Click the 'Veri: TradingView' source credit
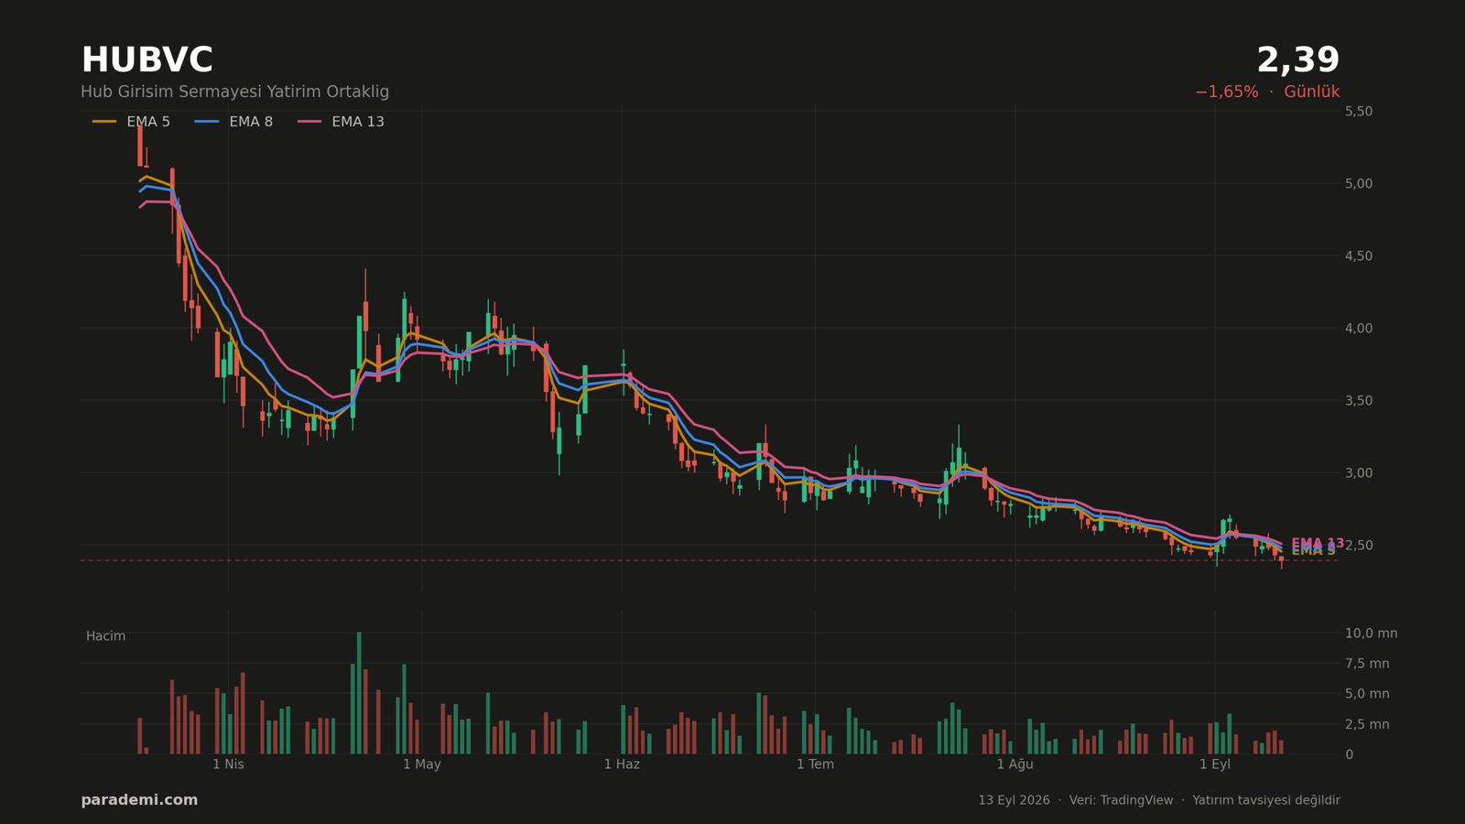Viewport: 1465px width, 824px height. coord(1121,800)
